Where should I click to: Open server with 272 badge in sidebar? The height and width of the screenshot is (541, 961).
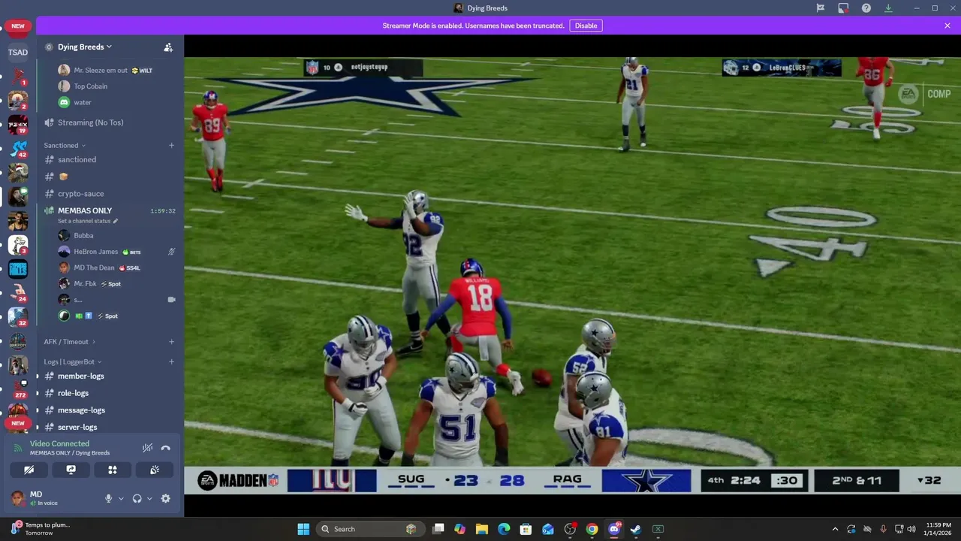click(18, 389)
